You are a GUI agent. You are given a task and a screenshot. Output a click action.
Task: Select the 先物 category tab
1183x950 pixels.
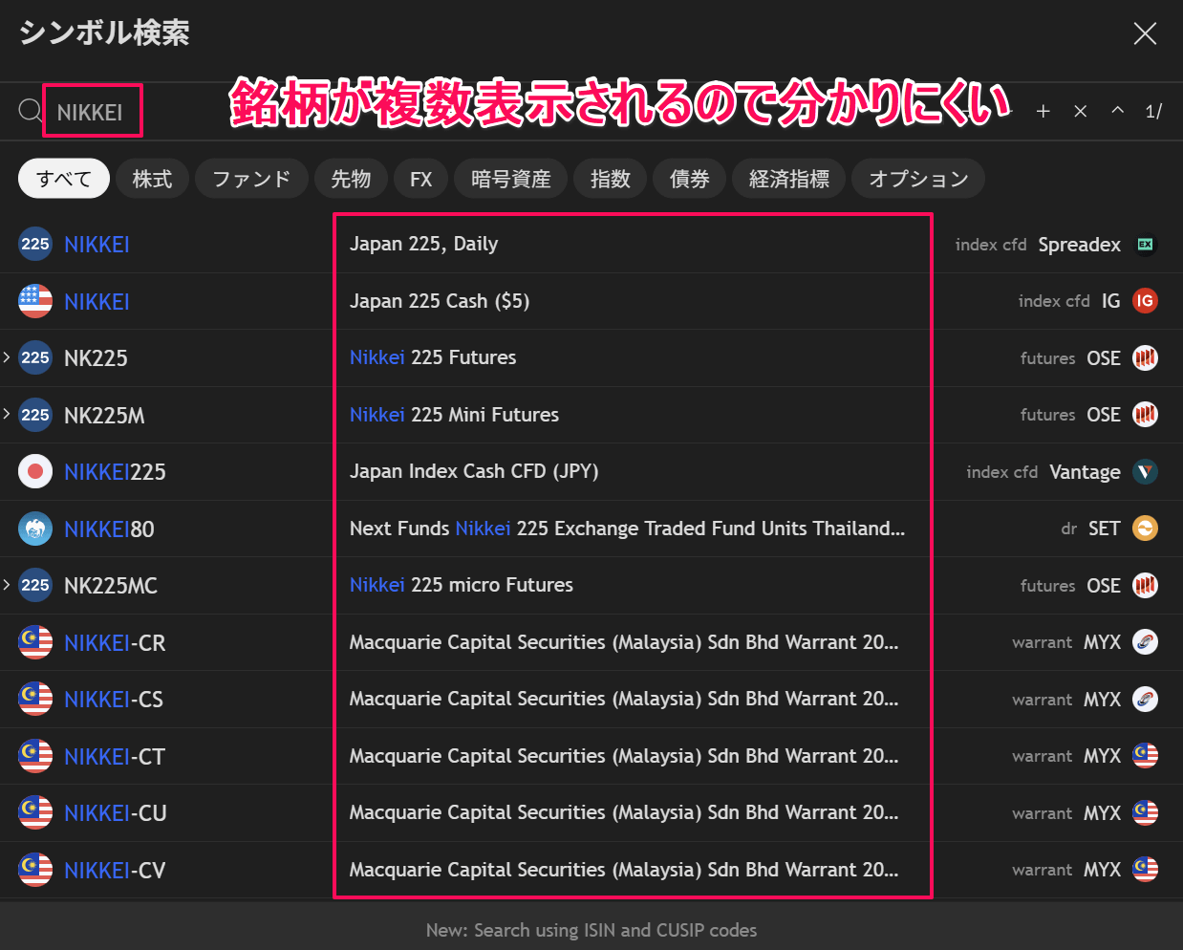point(350,179)
